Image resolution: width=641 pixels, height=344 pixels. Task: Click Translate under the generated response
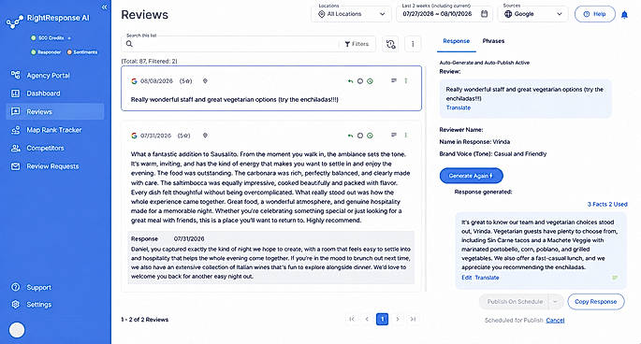(487, 278)
